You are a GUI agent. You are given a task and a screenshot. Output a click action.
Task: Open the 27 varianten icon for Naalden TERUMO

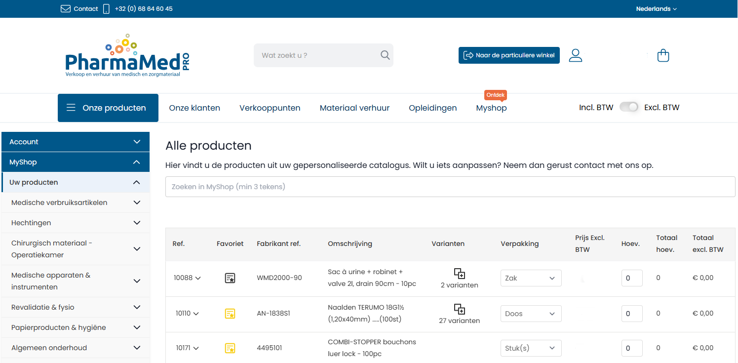[459, 309]
